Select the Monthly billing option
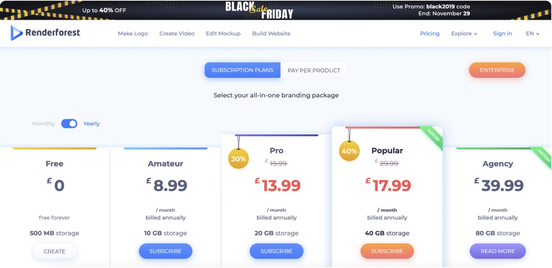Image resolution: width=552 pixels, height=268 pixels. 43,124
